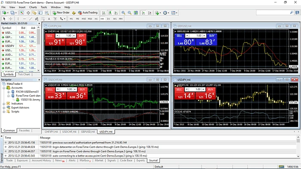Viewport: 301px width, 169px height.
Task: Toggle chart Auto Scroll
Action: (143, 12)
